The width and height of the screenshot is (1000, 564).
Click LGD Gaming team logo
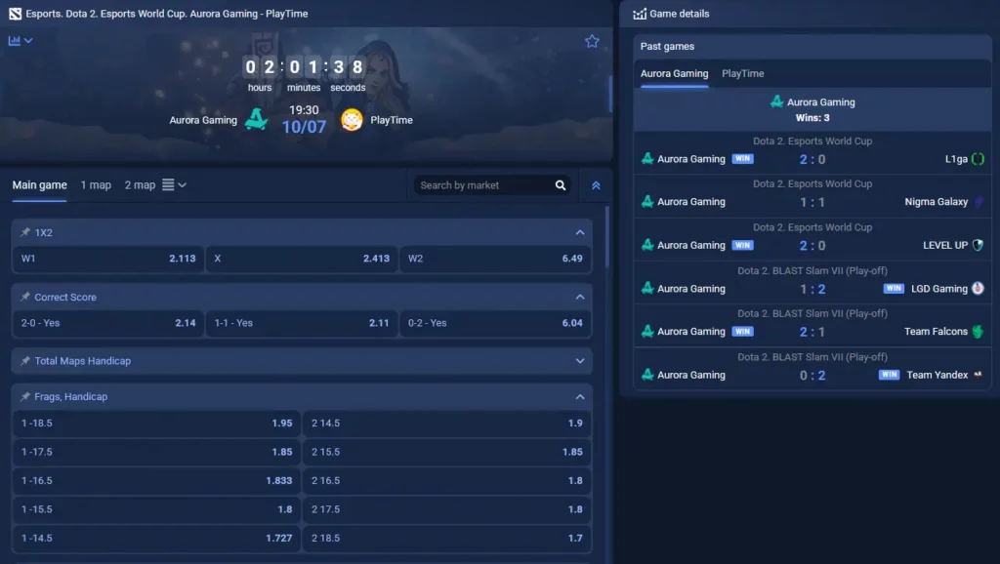978,289
